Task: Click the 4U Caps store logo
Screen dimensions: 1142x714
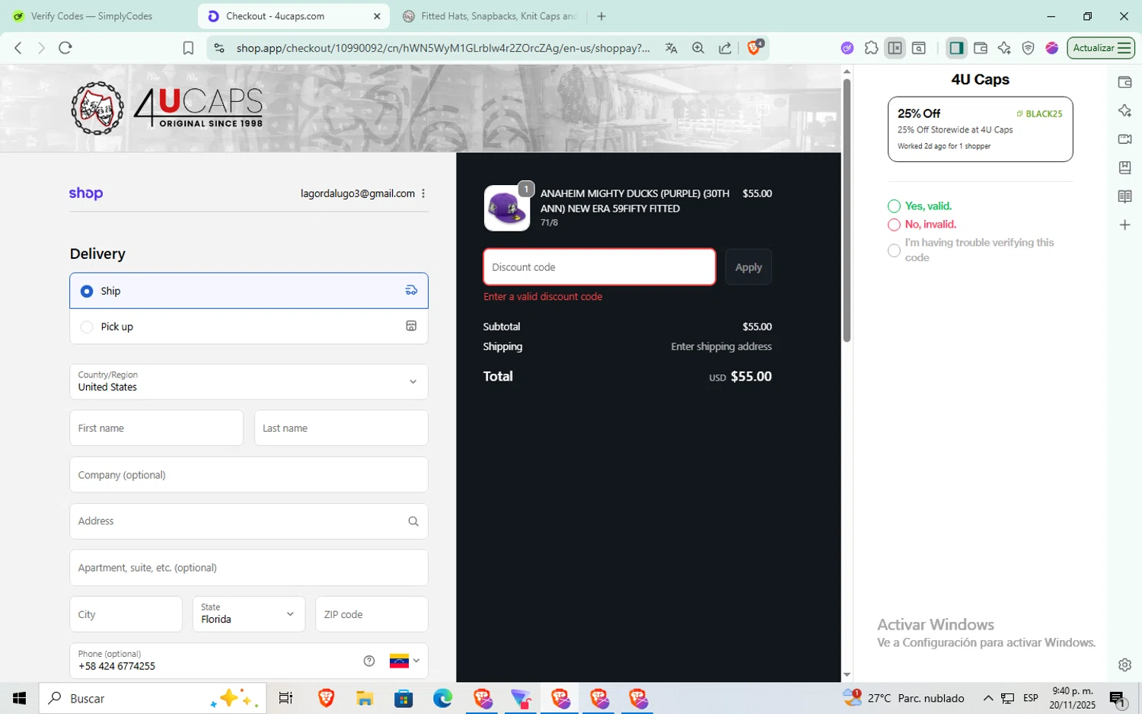Action: [x=167, y=108]
